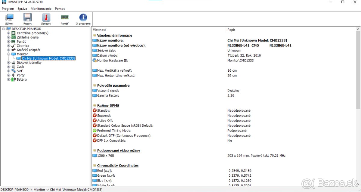This screenshot has width=361, height=192.
Task: Click the Vlastnosť column header
Action: tap(100, 30)
